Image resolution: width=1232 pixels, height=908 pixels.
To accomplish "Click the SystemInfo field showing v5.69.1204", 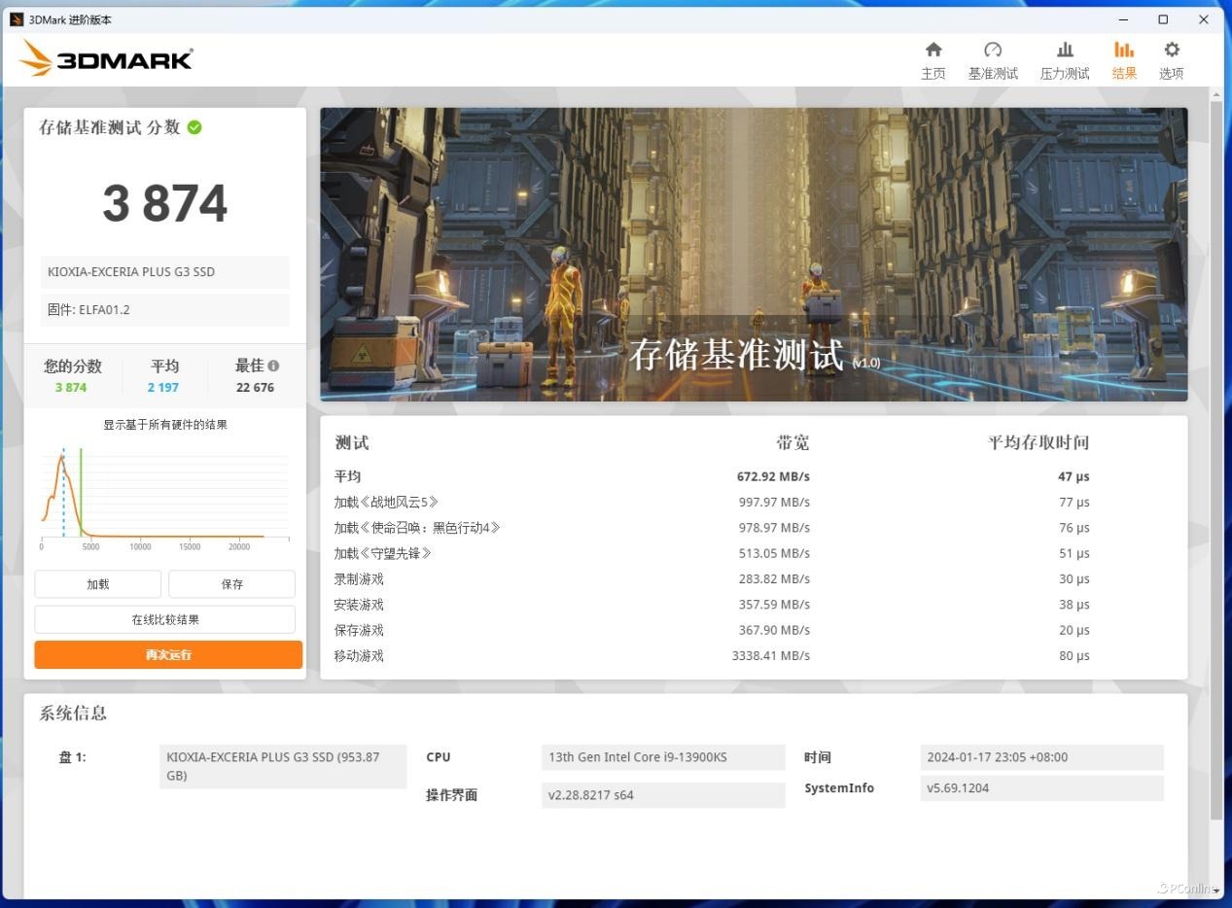I will coord(1040,787).
